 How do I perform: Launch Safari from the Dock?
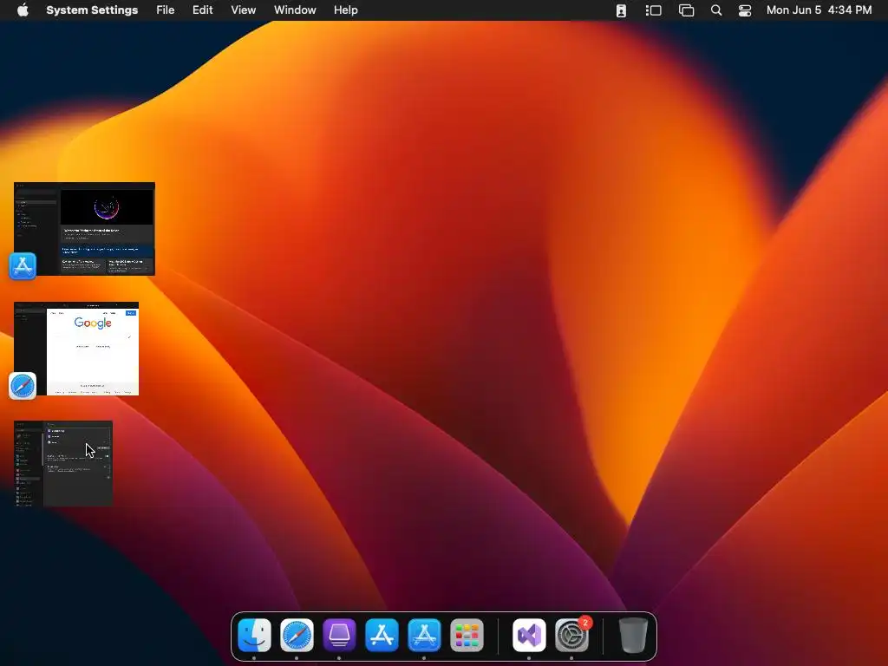pyautogui.click(x=297, y=635)
